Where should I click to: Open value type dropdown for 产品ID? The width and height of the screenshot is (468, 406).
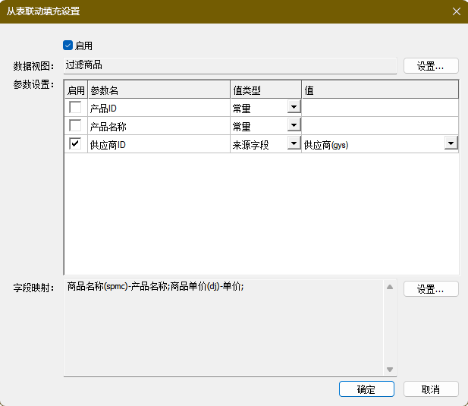tap(294, 107)
